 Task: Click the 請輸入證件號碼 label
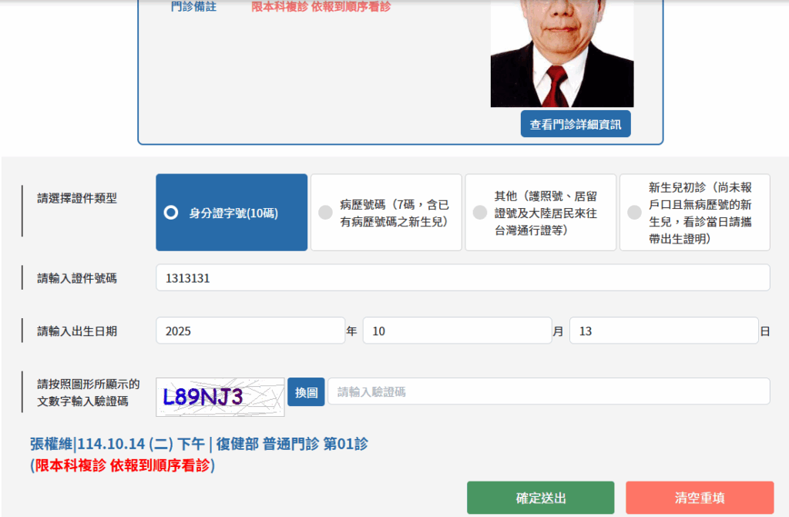pos(77,278)
